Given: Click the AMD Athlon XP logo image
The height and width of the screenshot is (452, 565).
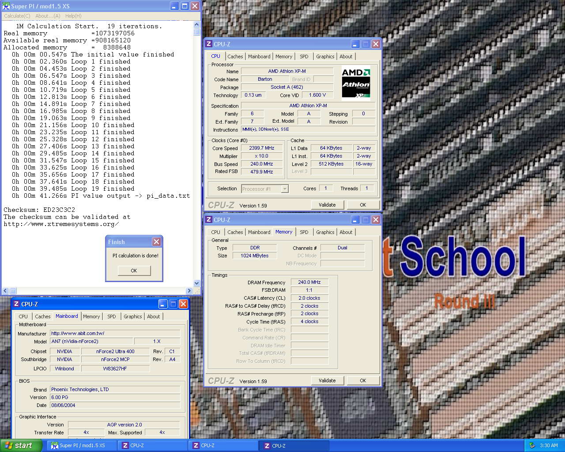Looking at the screenshot, I should pyautogui.click(x=356, y=83).
